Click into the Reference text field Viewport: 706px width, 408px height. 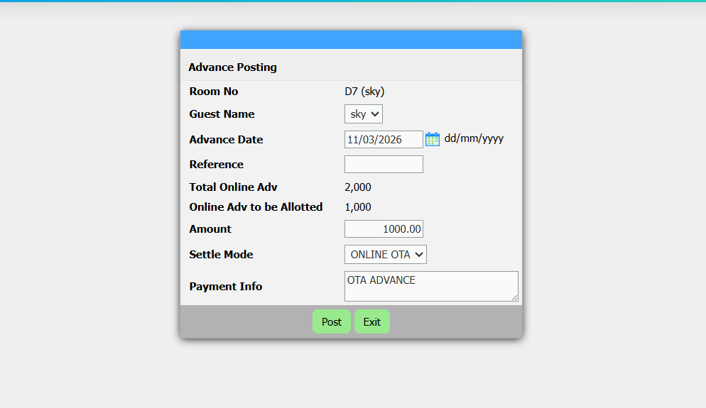tap(384, 165)
